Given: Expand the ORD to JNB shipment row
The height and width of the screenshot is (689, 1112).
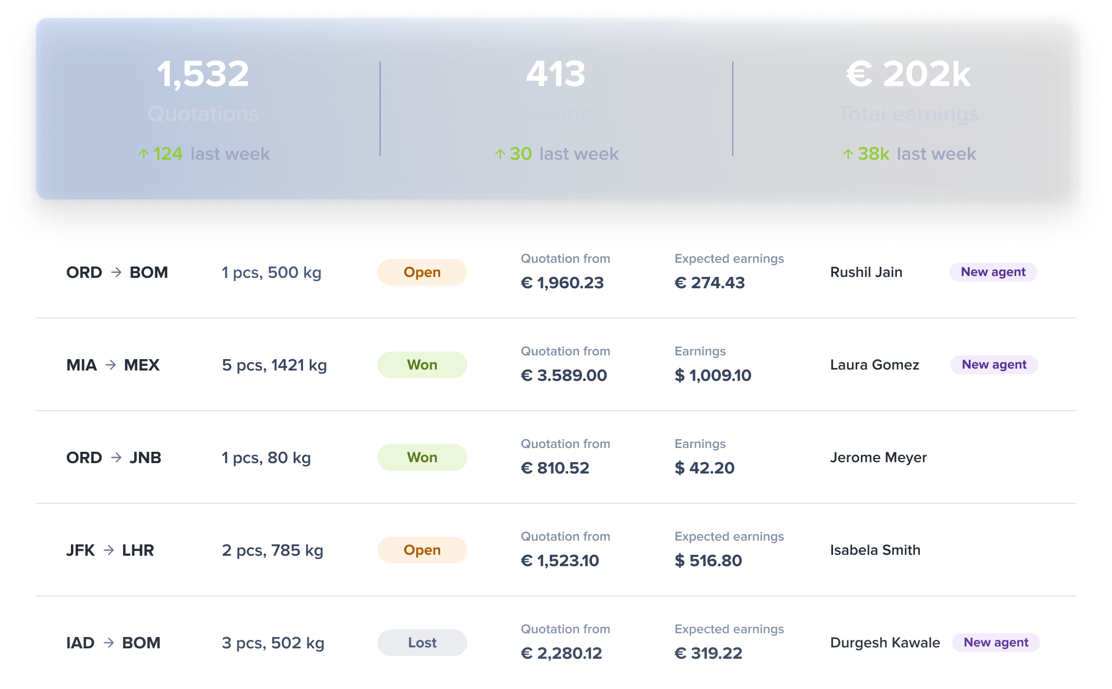Looking at the screenshot, I should pyautogui.click(x=556, y=457).
